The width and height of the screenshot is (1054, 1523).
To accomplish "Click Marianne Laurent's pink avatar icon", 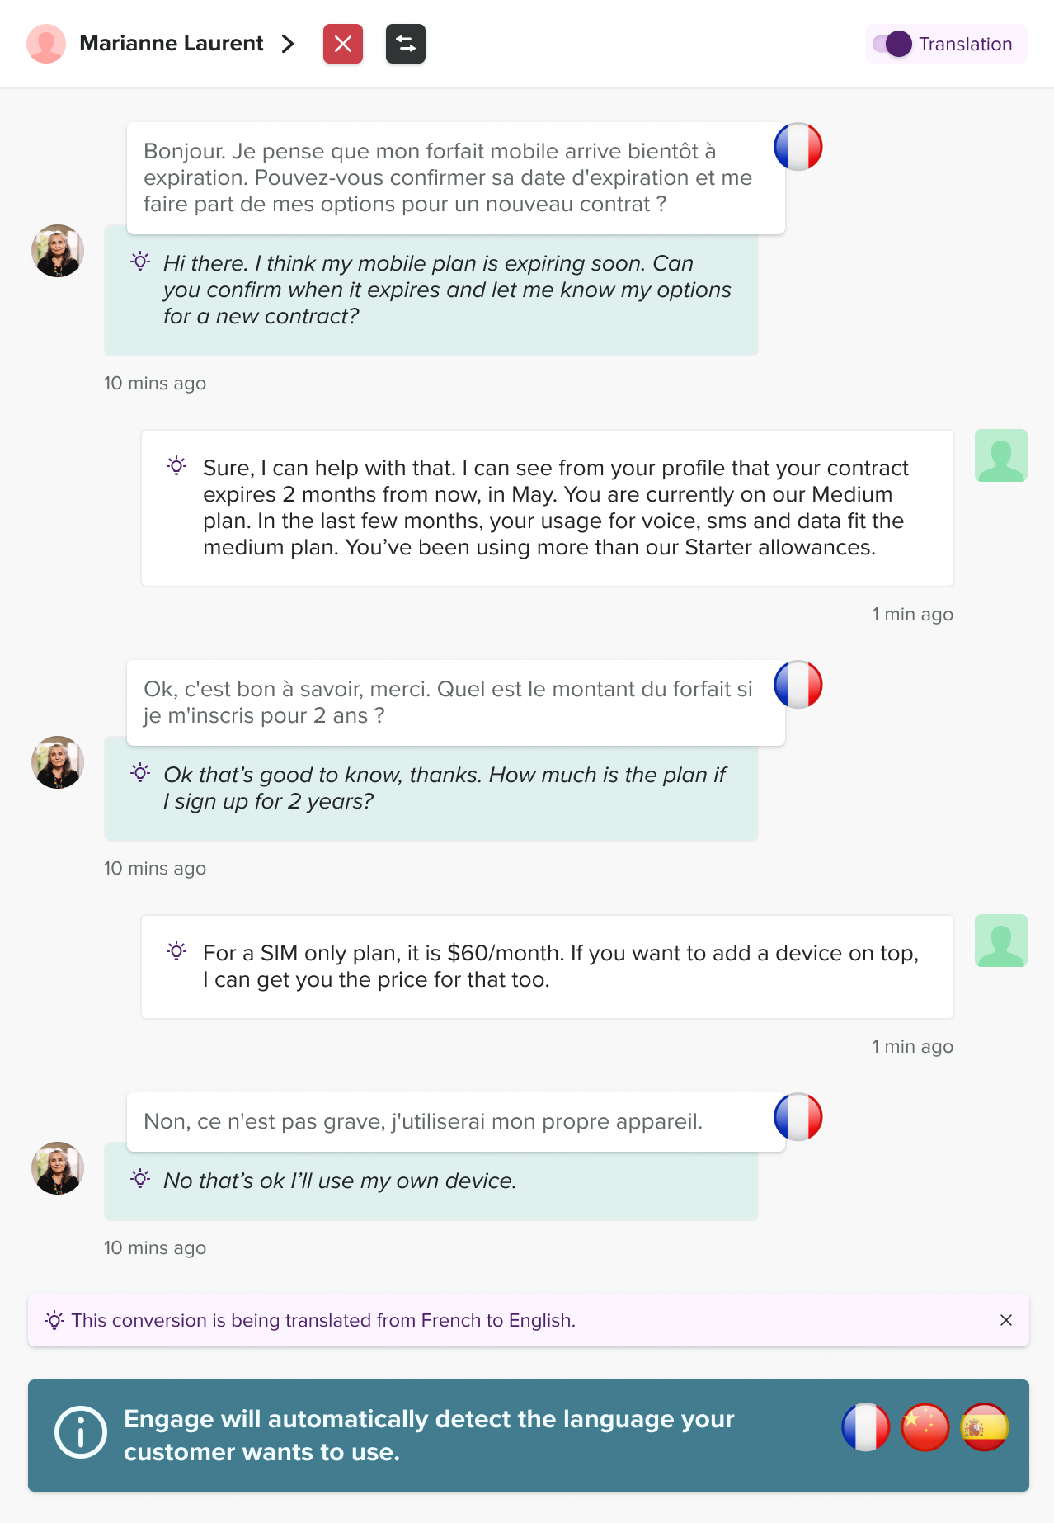I will (46, 44).
